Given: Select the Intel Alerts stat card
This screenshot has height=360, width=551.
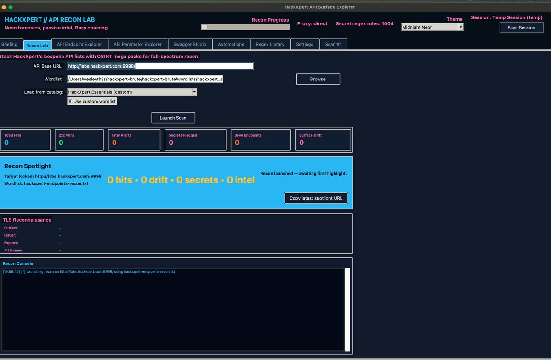Looking at the screenshot, I should pos(134,140).
